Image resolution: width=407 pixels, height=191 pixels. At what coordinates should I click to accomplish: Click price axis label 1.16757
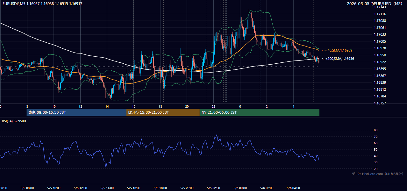[x=380, y=103]
